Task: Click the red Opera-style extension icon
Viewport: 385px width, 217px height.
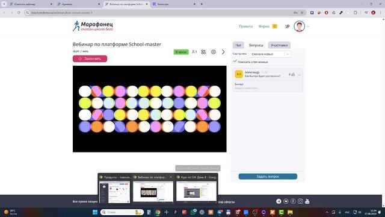Action: tap(326, 13)
